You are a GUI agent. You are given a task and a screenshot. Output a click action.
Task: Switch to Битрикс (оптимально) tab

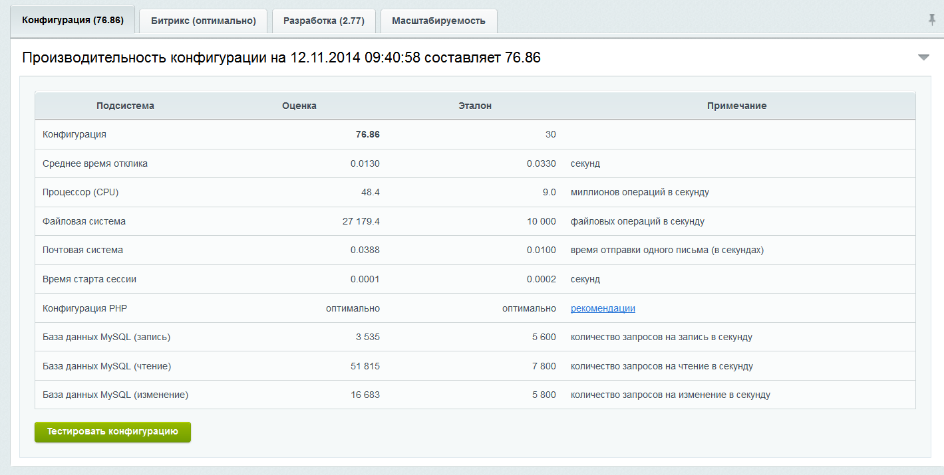203,21
